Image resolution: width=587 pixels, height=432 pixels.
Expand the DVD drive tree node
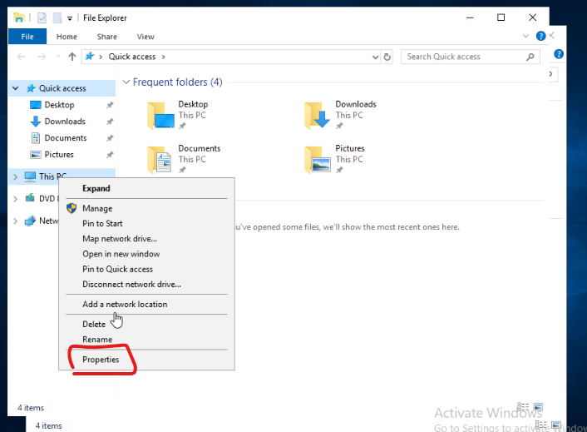point(15,199)
